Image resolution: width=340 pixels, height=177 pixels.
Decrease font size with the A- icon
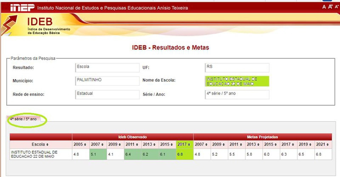(x=336, y=7)
